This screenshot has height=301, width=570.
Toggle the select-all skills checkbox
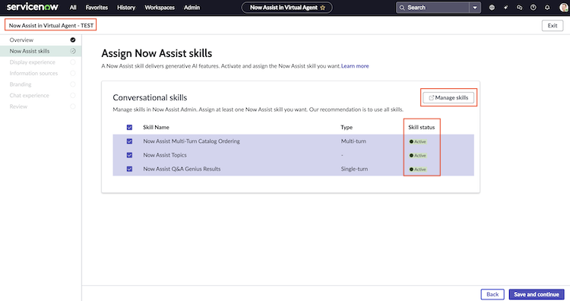click(x=129, y=127)
